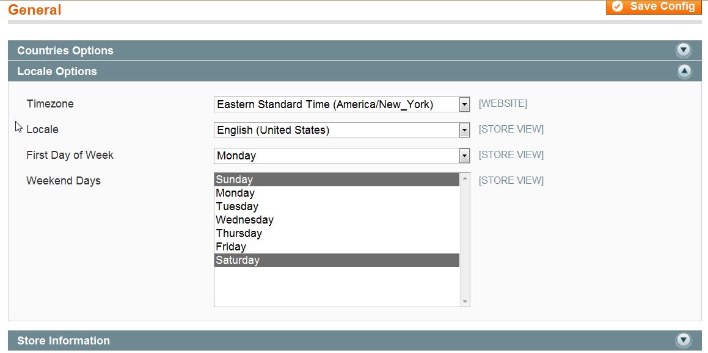Select Thursday in Weekend Days list
708x353 pixels.
(239, 233)
